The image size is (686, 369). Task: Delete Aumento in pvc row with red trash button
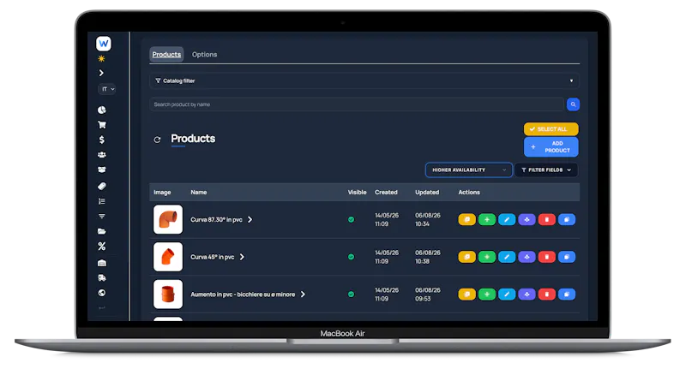click(547, 295)
